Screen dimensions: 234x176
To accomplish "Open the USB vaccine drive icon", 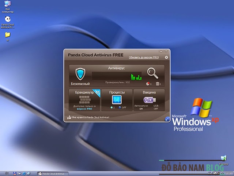I will pyautogui.click(x=150, y=100).
